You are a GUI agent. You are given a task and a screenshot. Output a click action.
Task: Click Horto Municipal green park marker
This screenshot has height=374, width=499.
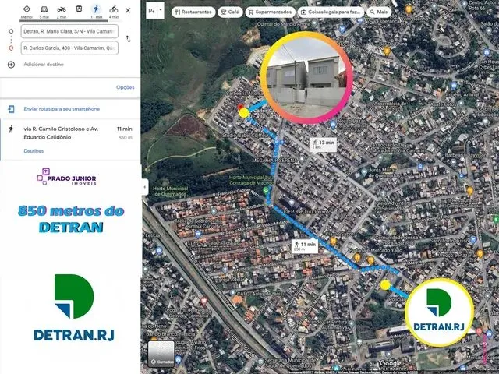265,190
